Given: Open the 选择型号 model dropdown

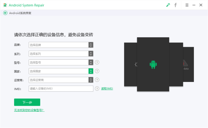Looking at the screenshot, I should coord(91,62).
